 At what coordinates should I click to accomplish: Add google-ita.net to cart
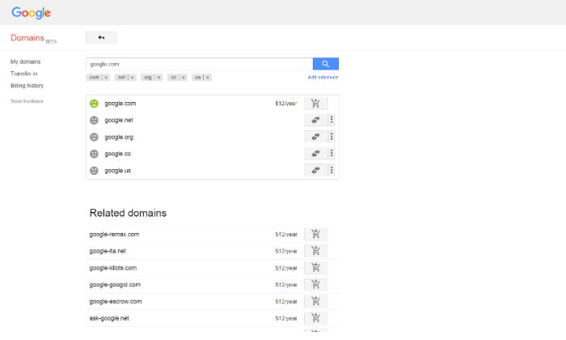[x=316, y=251]
